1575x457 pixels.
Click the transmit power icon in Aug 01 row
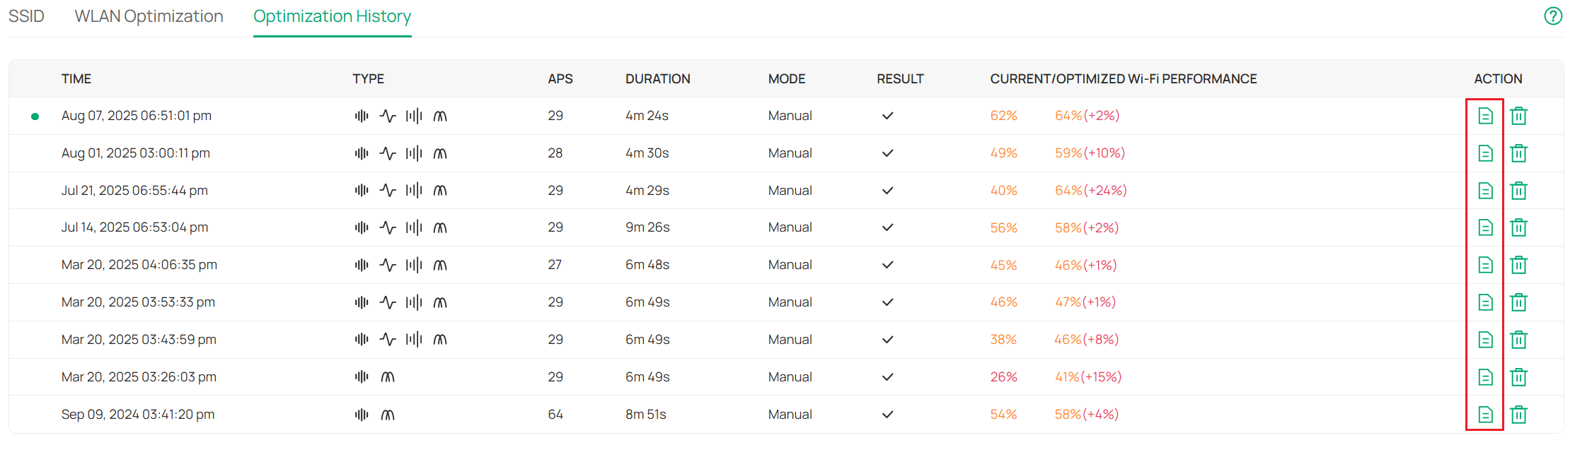pos(388,153)
